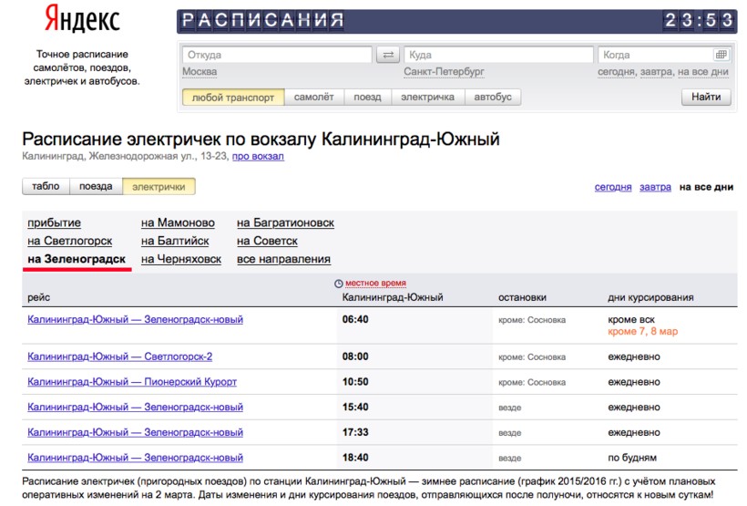Click the local time clock icon
The width and height of the screenshot is (747, 506).
coord(339,284)
